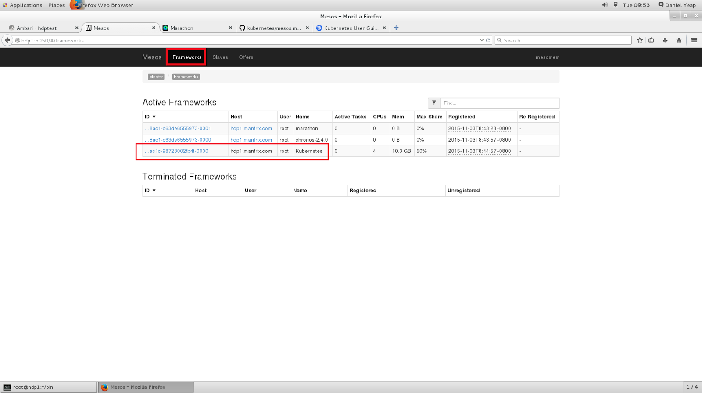Switch to the root@hdp1 terminal taskbar window
The width and height of the screenshot is (702, 393).
click(48, 387)
